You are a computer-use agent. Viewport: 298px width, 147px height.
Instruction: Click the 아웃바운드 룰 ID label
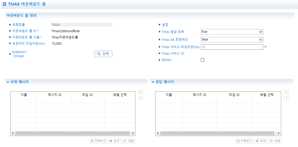pos(25,31)
